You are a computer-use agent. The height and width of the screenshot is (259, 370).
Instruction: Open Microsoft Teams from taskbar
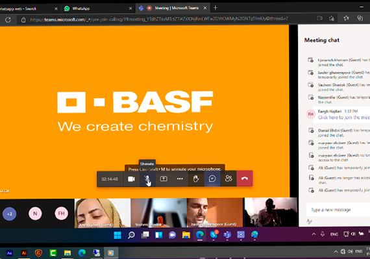[x=227, y=235]
